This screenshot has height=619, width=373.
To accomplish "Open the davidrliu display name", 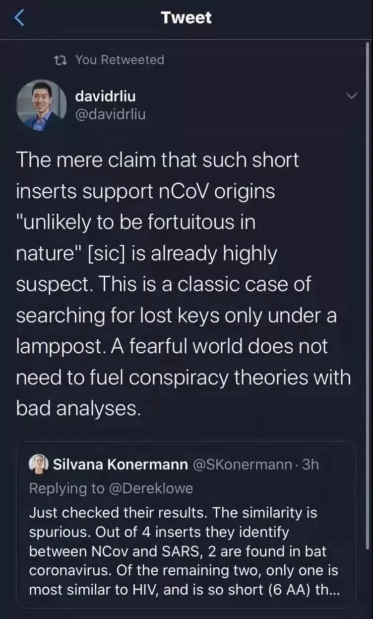I will [x=105, y=95].
